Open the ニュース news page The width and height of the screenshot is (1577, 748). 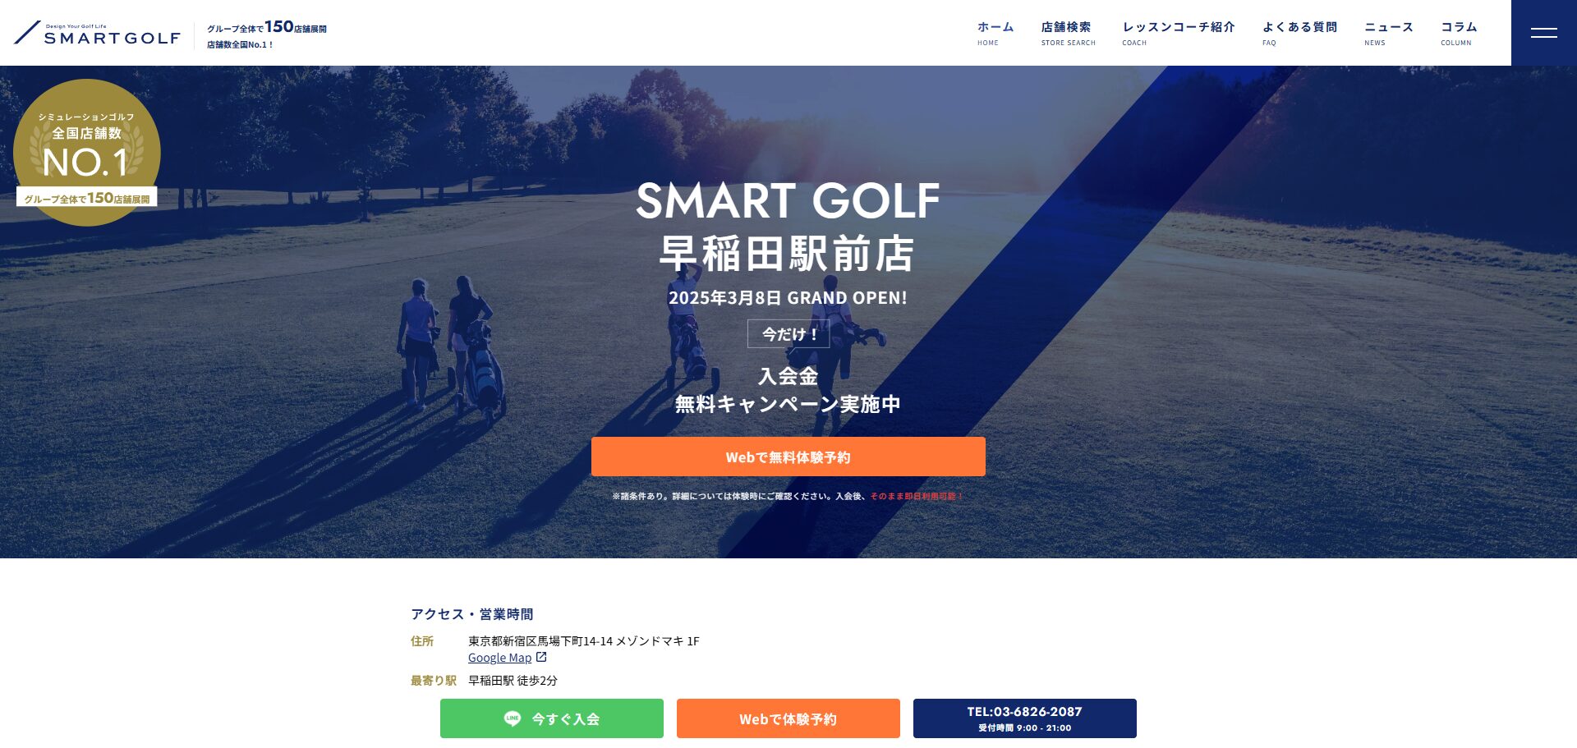[1389, 33]
